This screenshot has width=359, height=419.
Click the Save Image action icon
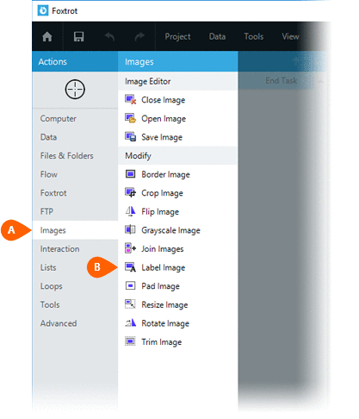[x=131, y=137]
